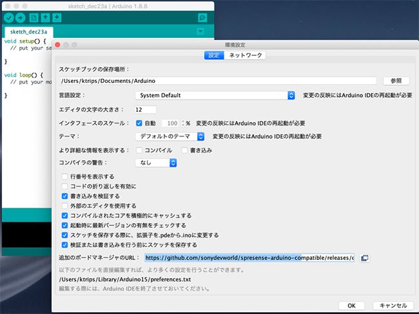Click the New sketch icon in Arduino toolbar
This screenshot has height=314, width=419.
pos(34,18)
